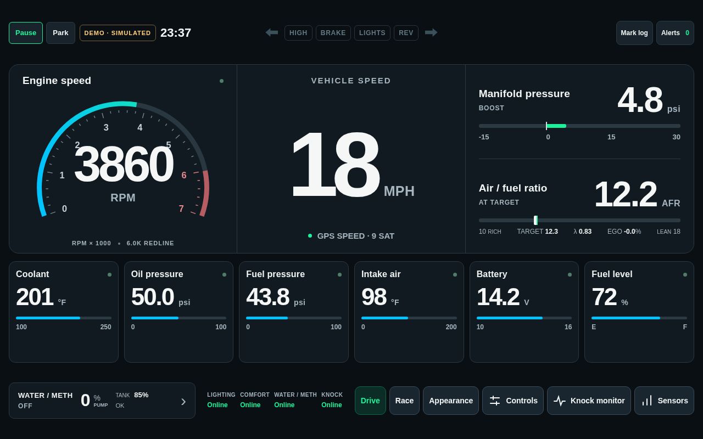This screenshot has width=703, height=439.
Task: Toggle the HIGH beam indicator
Action: 298,33
